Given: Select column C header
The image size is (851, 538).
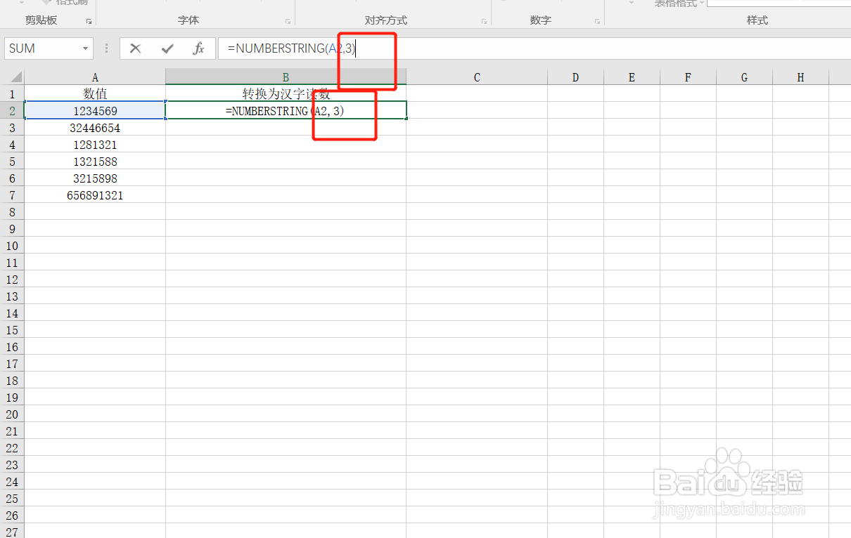Looking at the screenshot, I should pyautogui.click(x=477, y=77).
